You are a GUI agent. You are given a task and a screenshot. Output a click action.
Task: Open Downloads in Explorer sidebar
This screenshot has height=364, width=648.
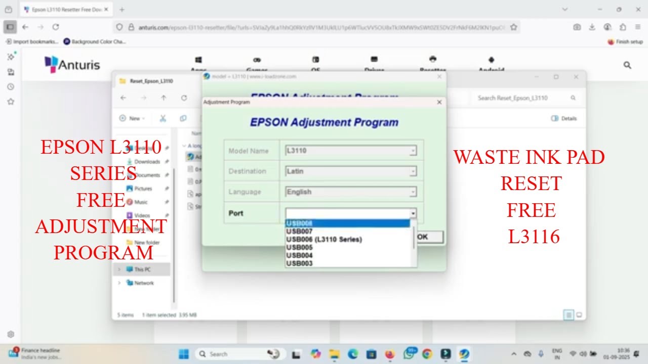click(146, 162)
